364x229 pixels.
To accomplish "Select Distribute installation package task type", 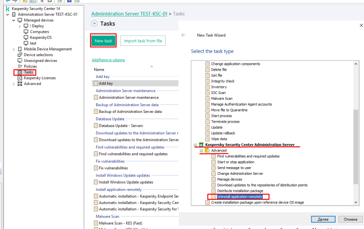I will [x=240, y=191].
